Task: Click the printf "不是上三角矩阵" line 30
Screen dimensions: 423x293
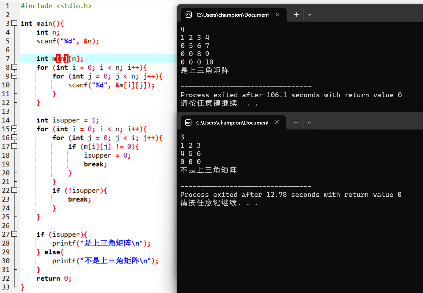Action: click(x=105, y=261)
